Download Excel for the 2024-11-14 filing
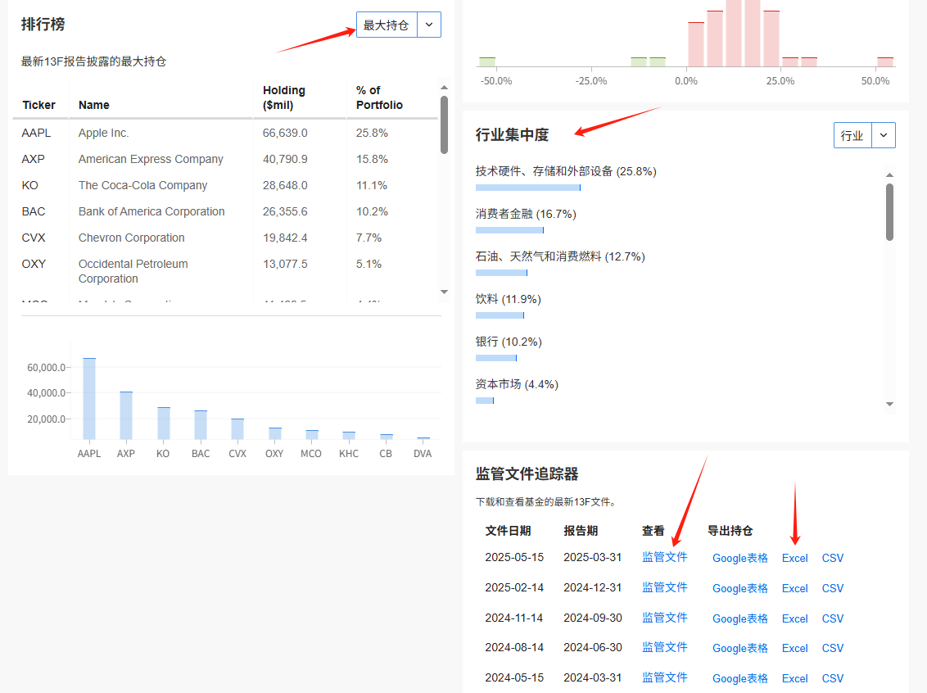 click(794, 618)
